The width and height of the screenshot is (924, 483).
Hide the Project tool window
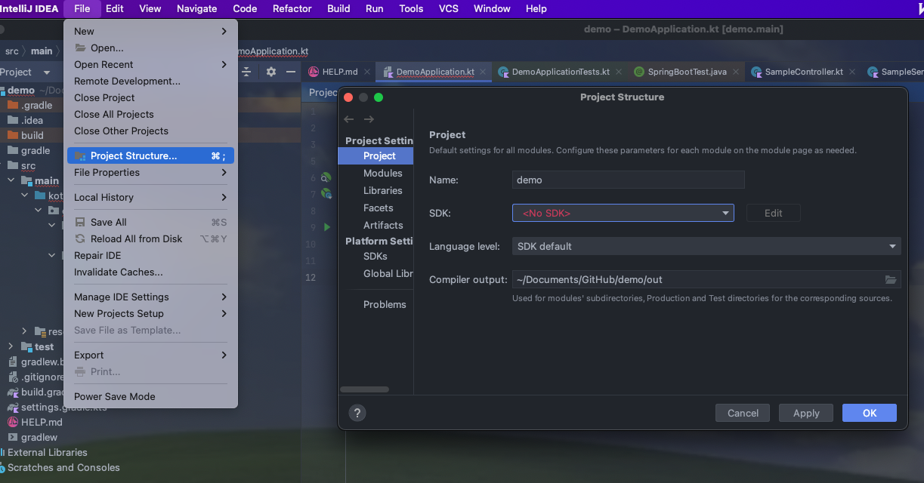(291, 72)
